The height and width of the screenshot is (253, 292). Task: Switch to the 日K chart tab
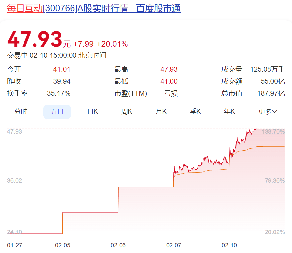(x=93, y=112)
